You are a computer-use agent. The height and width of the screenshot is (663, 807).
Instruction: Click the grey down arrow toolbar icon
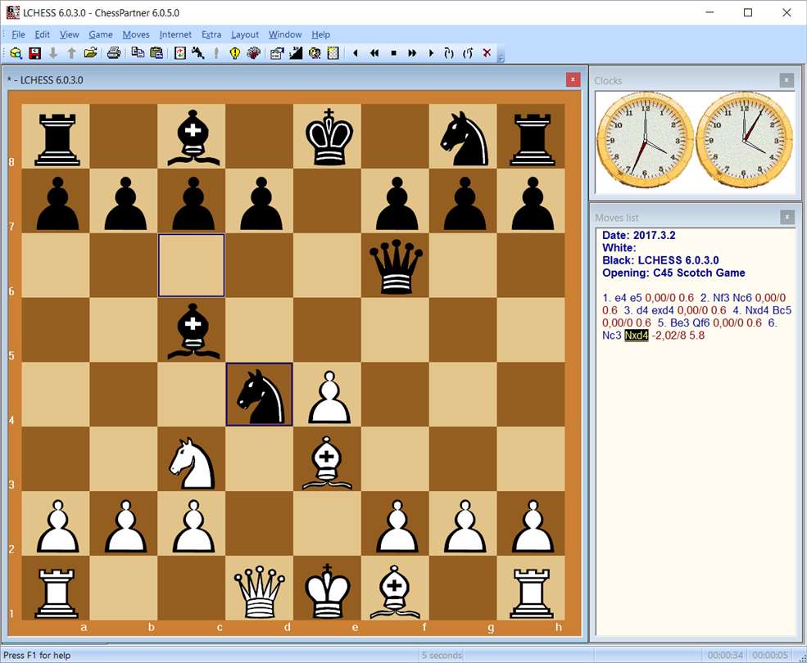pos(53,53)
